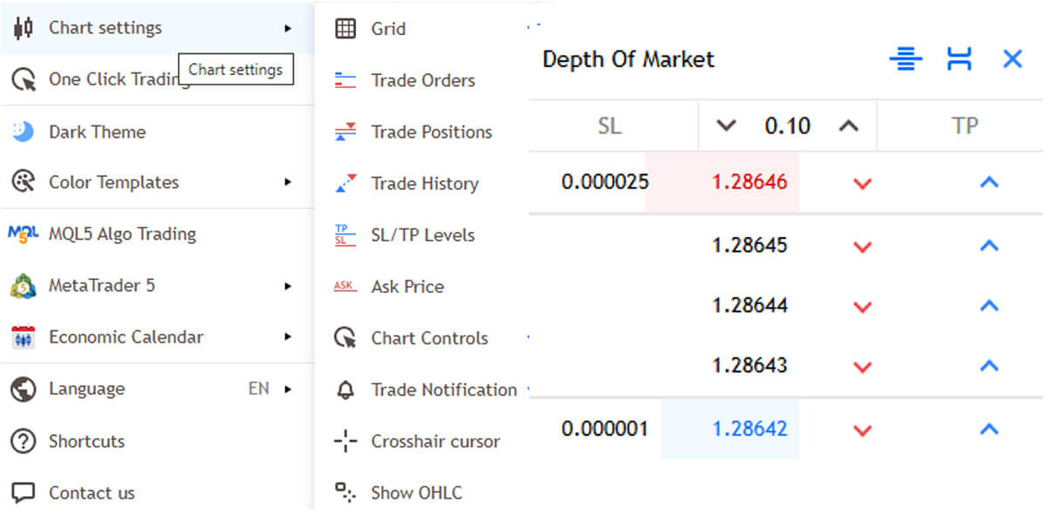Toggle Dark Theme on
The height and width of the screenshot is (517, 1047).
[96, 132]
